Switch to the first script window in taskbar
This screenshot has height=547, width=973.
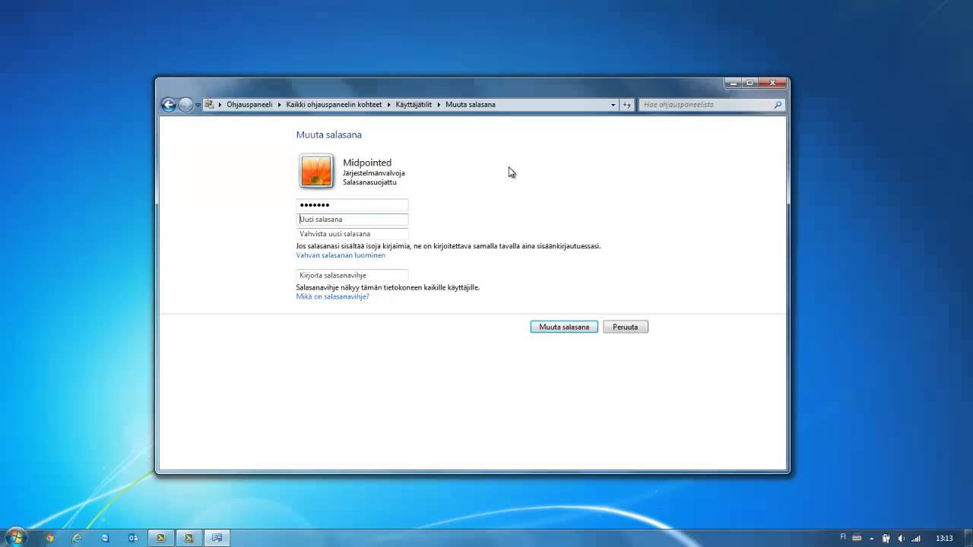click(x=161, y=538)
